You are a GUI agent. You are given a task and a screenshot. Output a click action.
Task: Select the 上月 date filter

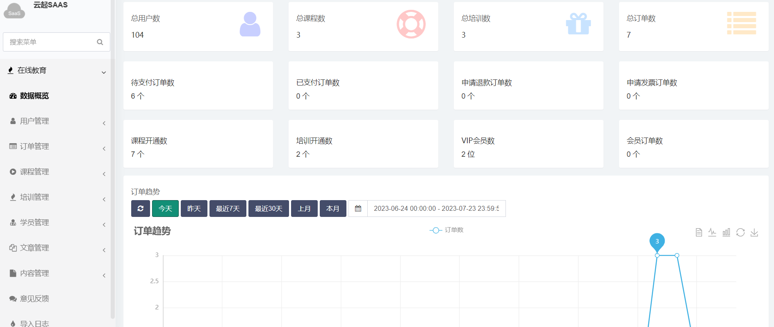pos(304,208)
